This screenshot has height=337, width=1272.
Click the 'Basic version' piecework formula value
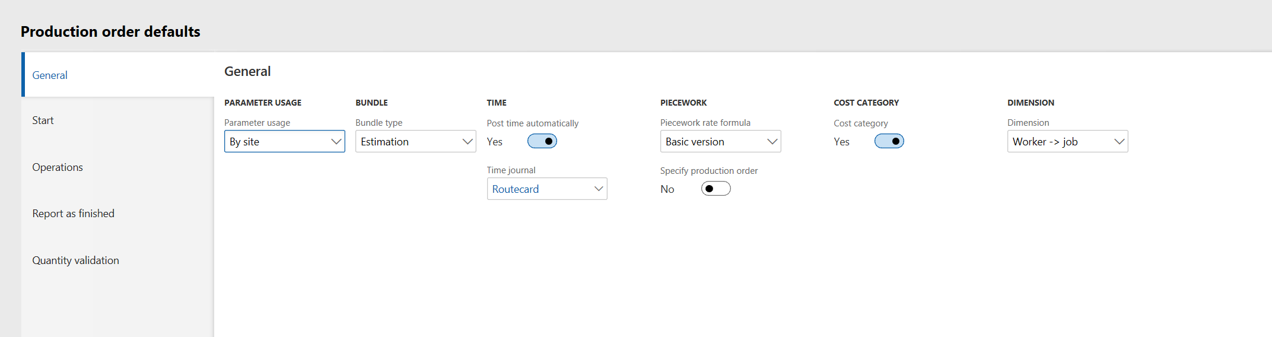click(695, 142)
